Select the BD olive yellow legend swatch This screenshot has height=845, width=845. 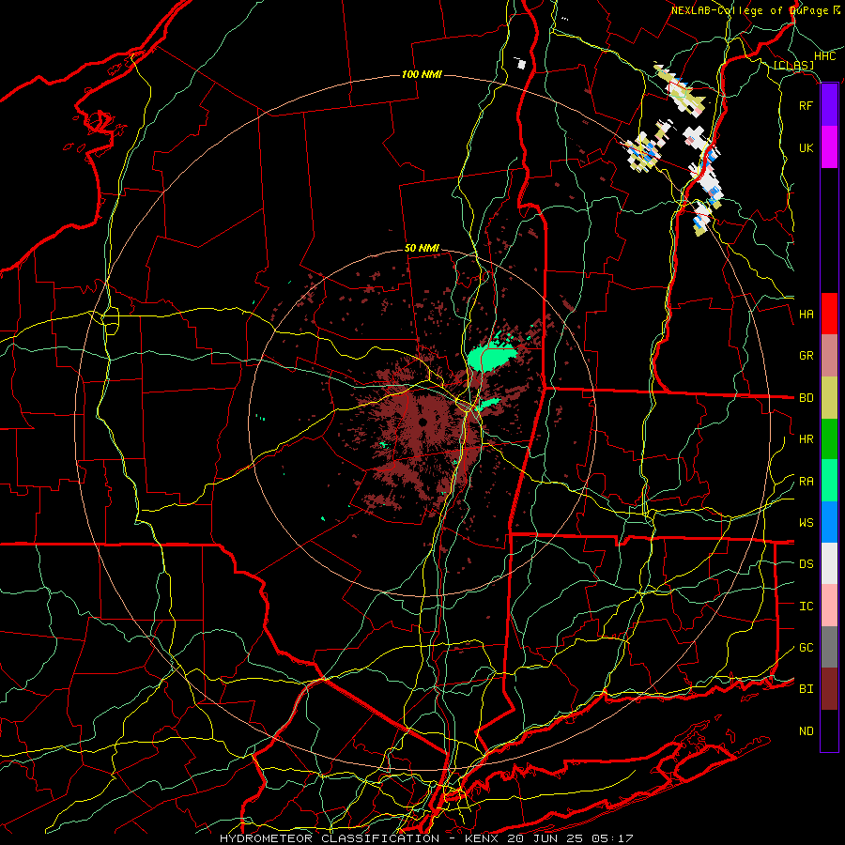point(829,398)
